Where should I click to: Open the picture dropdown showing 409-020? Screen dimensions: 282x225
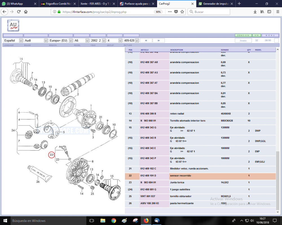click(x=131, y=40)
